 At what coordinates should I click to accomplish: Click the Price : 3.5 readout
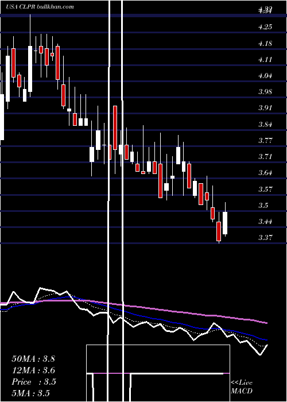34,382
